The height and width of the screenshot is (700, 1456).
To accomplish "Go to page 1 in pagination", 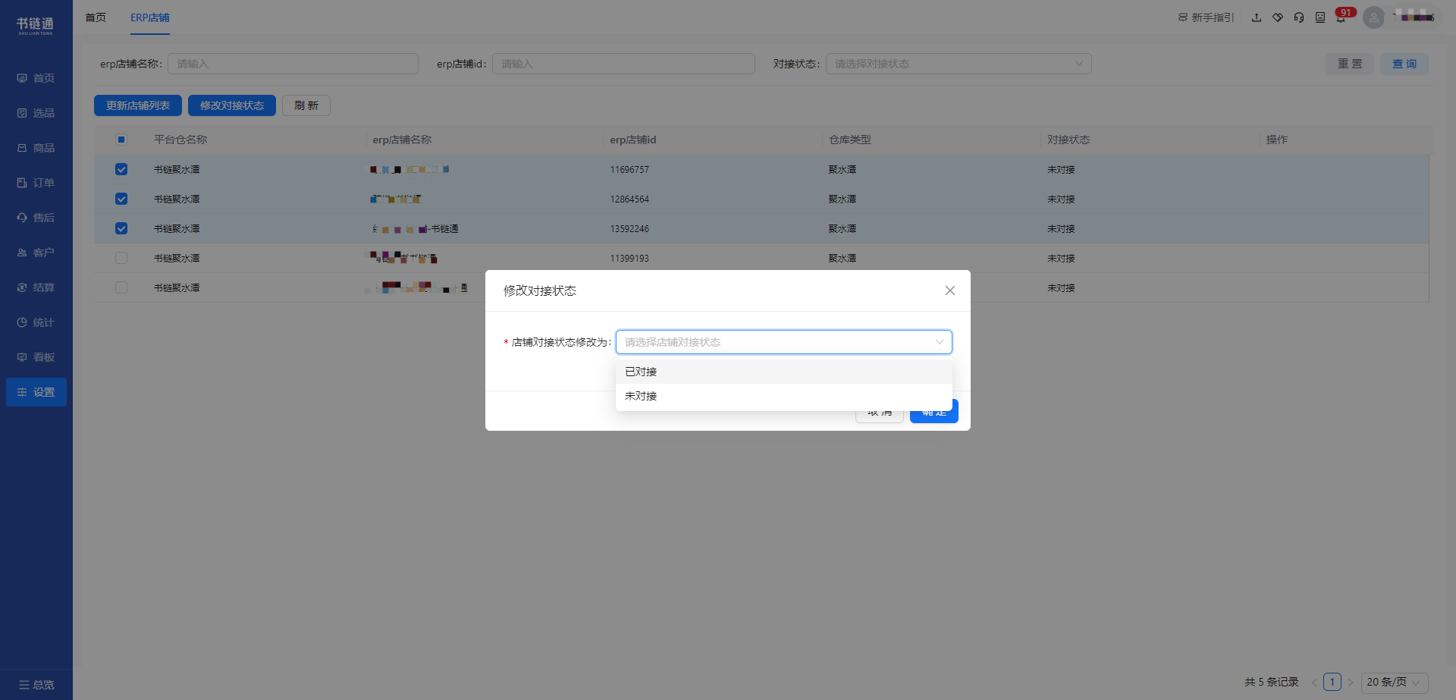I will [1332, 682].
